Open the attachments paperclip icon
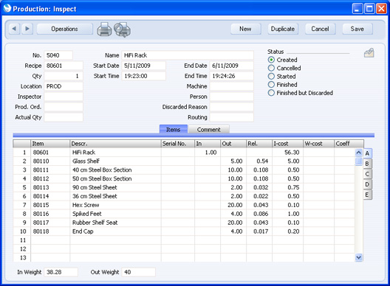Viewport: 390px width, 286px height. point(369,53)
